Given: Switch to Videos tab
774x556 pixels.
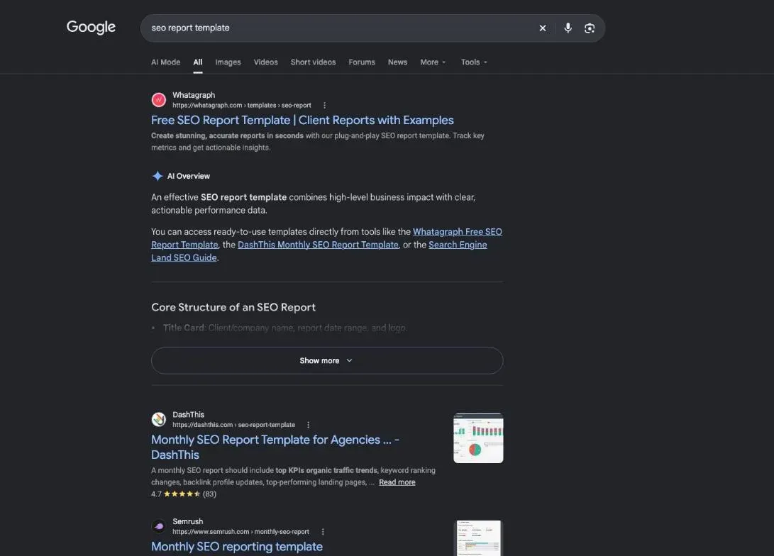Looking at the screenshot, I should tap(265, 62).
